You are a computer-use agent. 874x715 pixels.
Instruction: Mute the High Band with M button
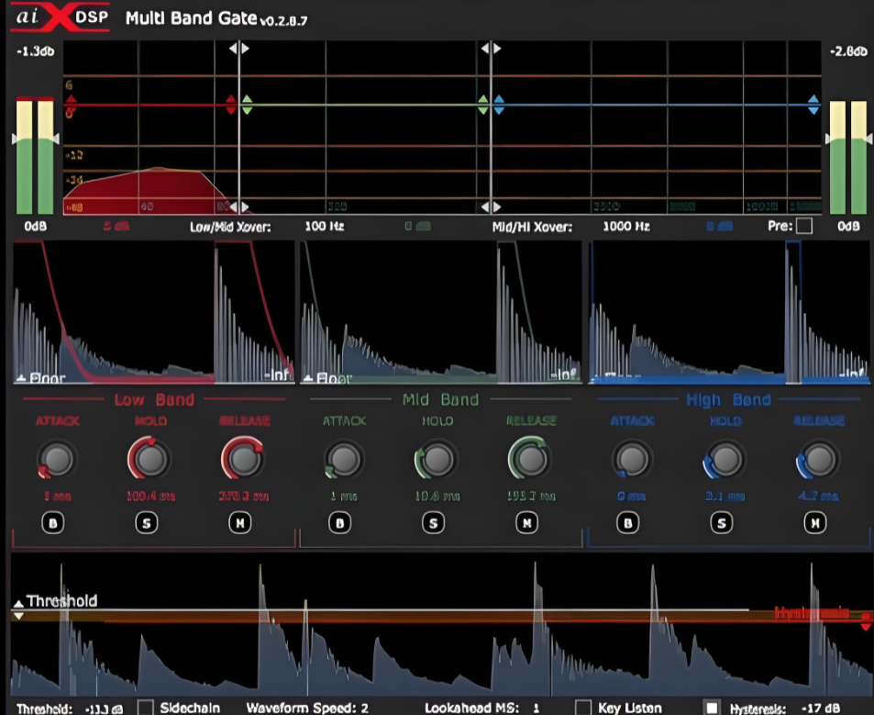(x=815, y=523)
